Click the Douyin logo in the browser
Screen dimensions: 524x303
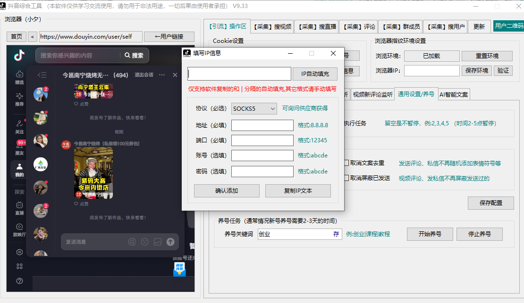click(x=19, y=56)
